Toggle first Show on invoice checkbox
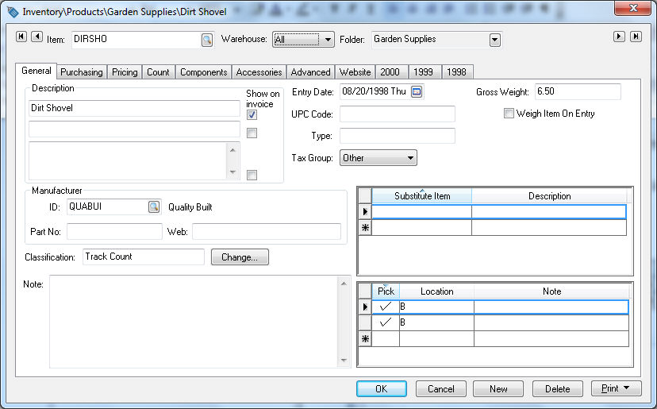 point(252,115)
